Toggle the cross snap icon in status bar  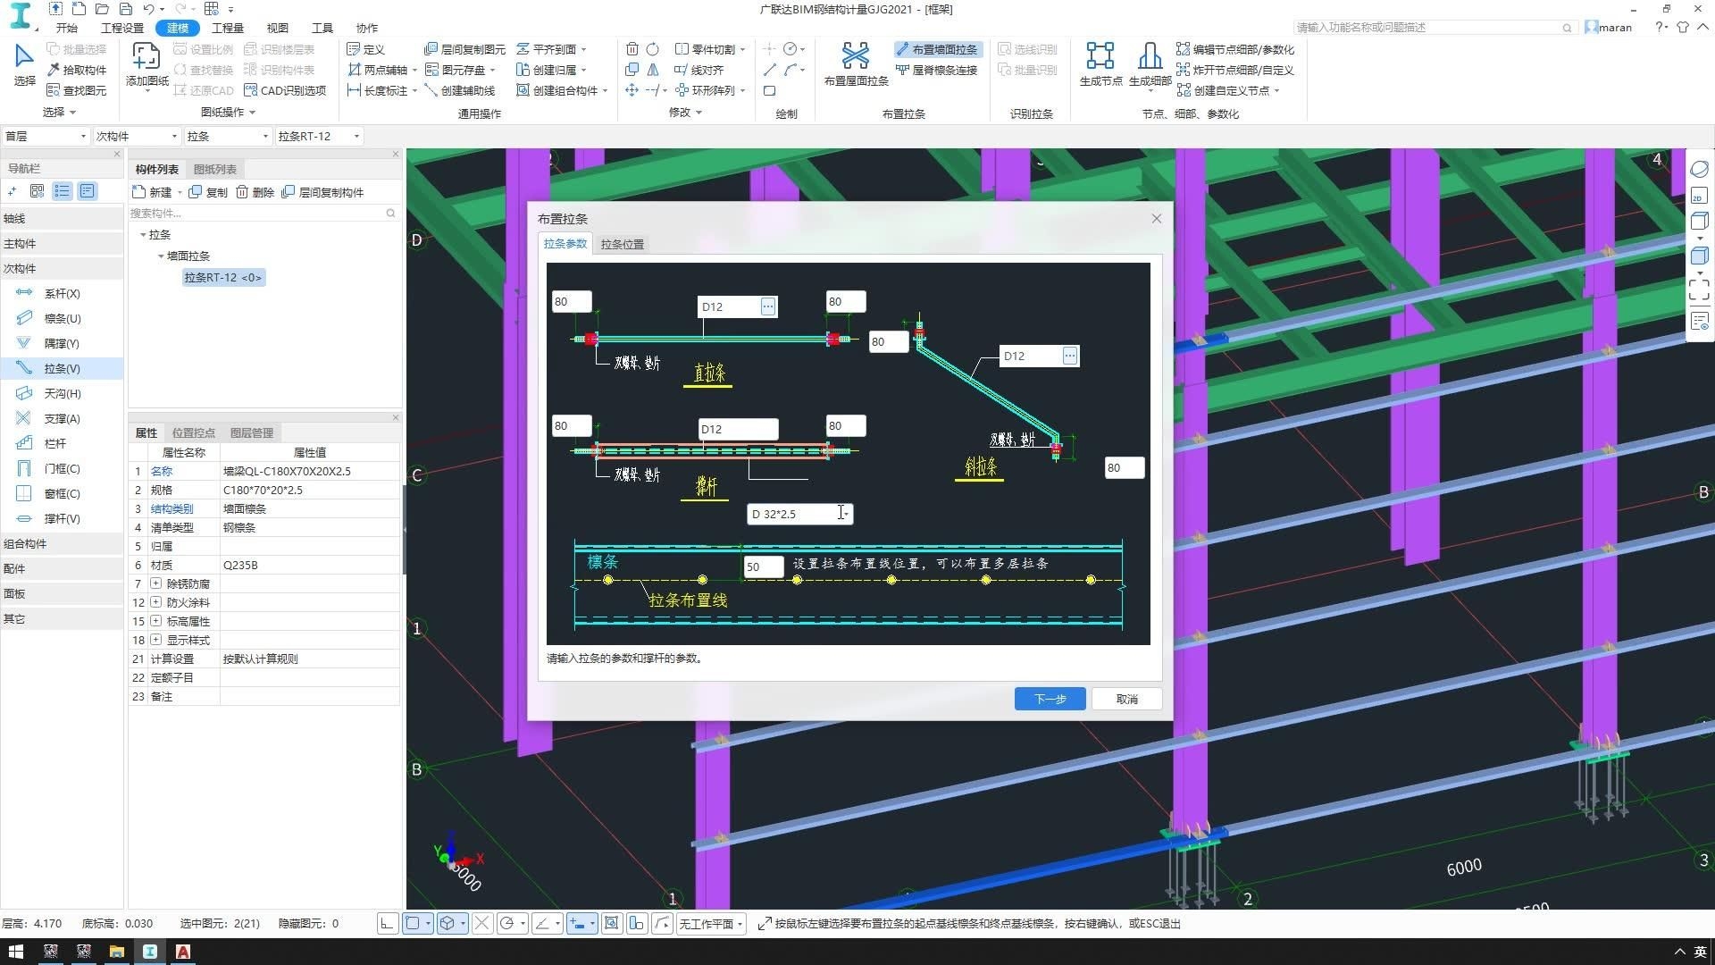[481, 923]
